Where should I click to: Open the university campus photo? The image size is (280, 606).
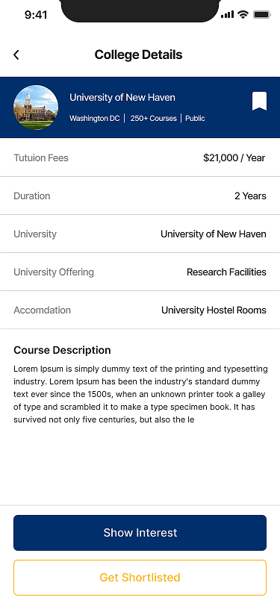point(36,107)
